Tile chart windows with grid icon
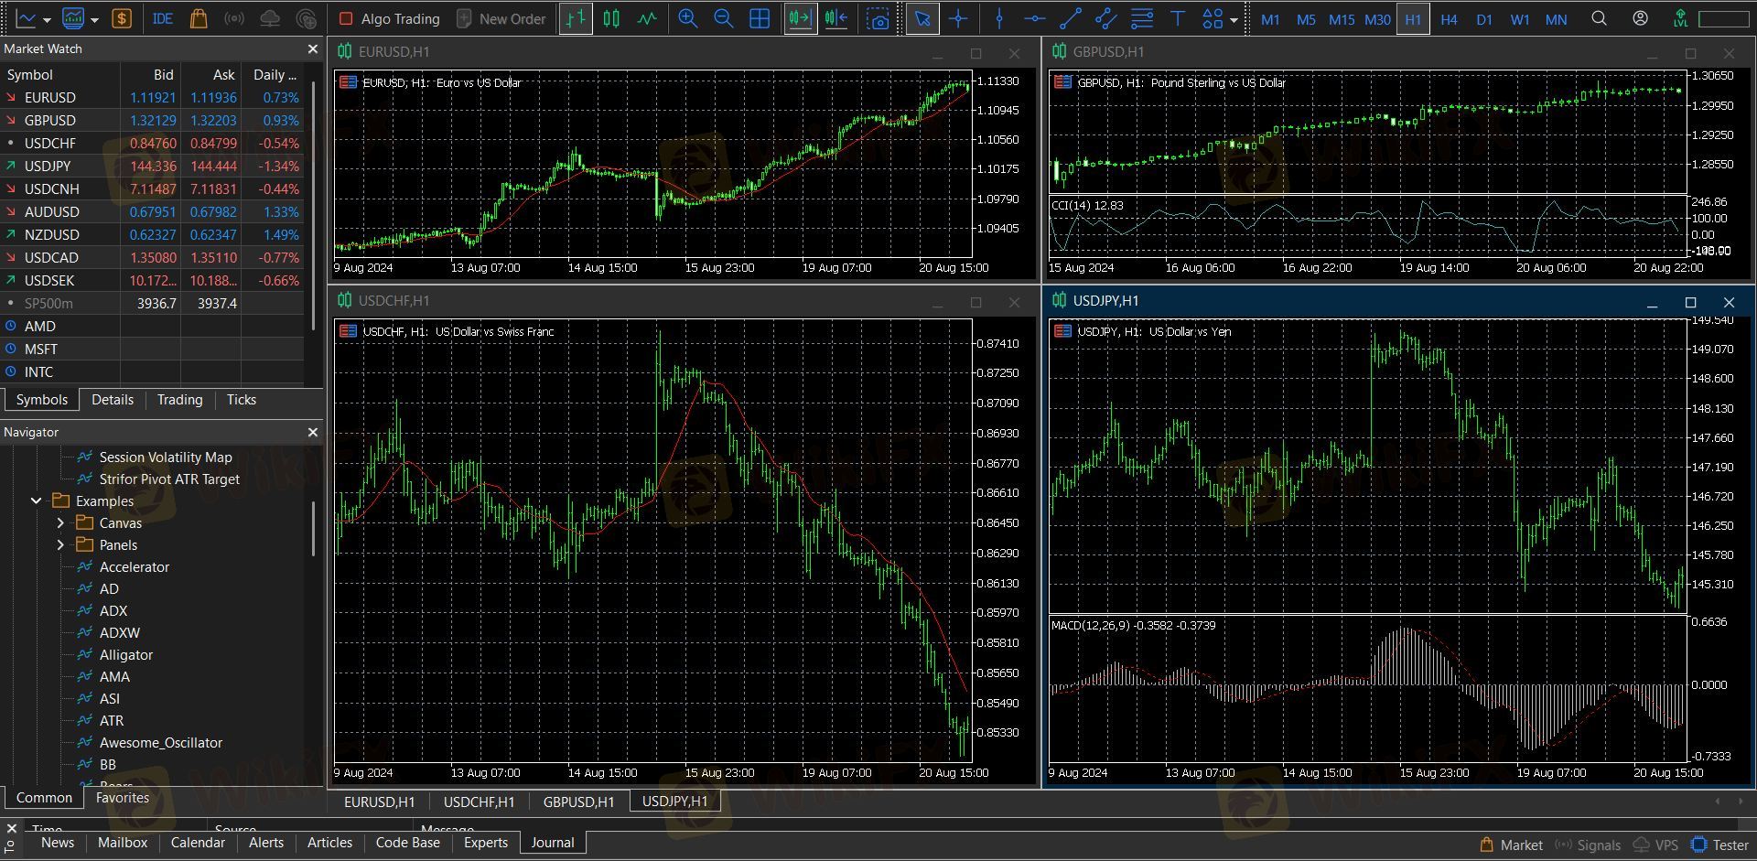Image resolution: width=1757 pixels, height=861 pixels. pyautogui.click(x=760, y=18)
